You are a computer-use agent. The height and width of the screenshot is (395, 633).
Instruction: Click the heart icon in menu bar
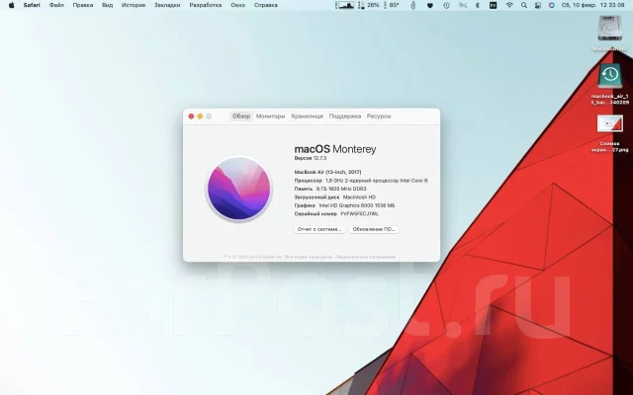pyautogui.click(x=430, y=5)
